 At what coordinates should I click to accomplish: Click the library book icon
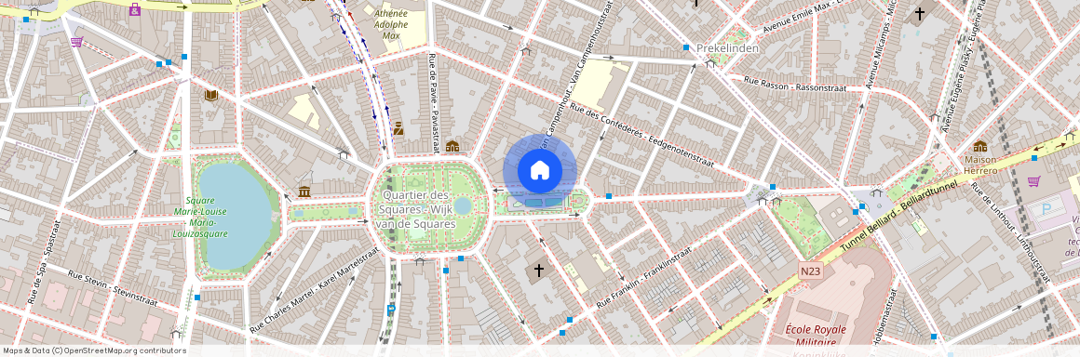pos(210,95)
